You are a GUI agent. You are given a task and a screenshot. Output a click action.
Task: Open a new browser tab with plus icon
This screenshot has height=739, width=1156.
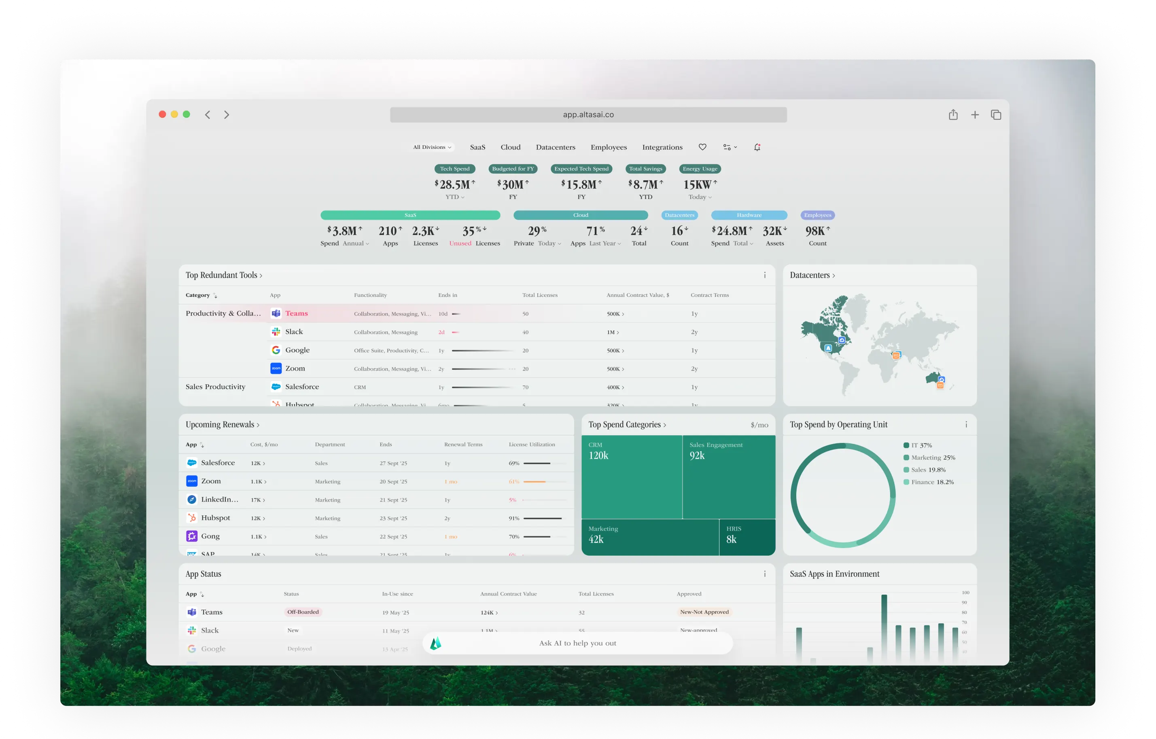point(975,115)
